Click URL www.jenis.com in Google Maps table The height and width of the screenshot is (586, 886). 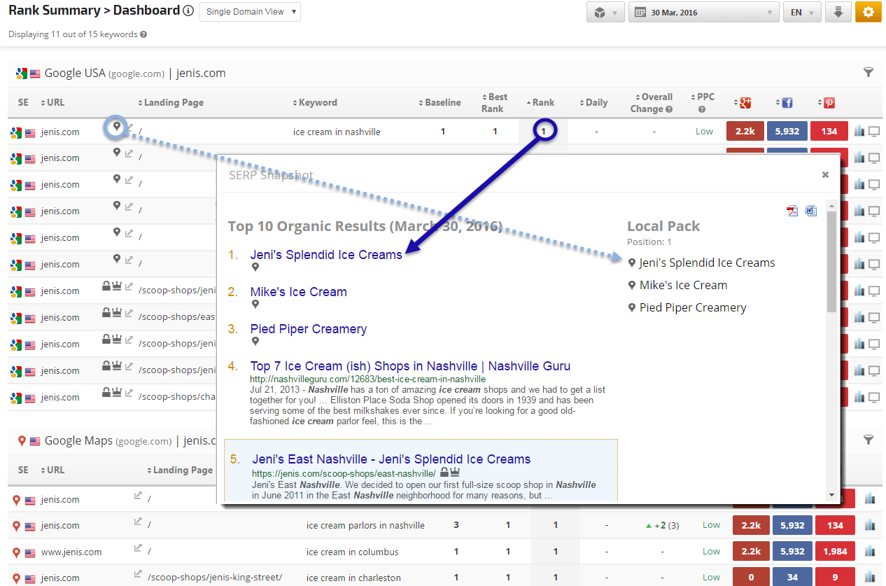coord(71,552)
